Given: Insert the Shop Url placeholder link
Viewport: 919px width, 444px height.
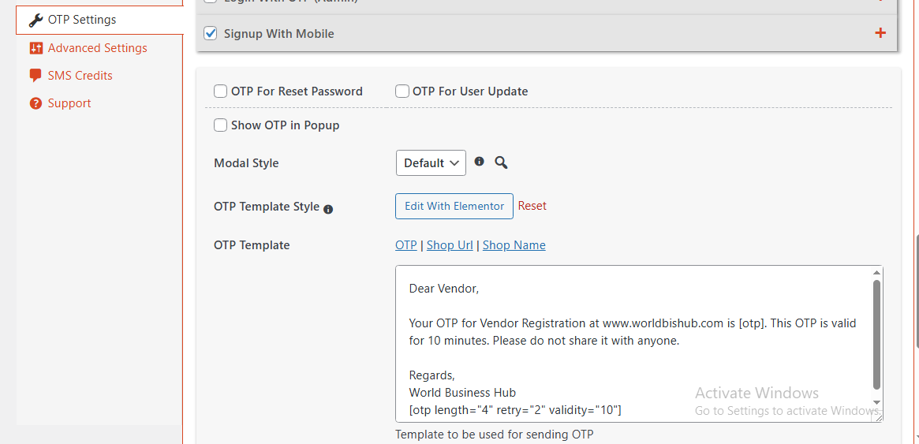Looking at the screenshot, I should 450,245.
